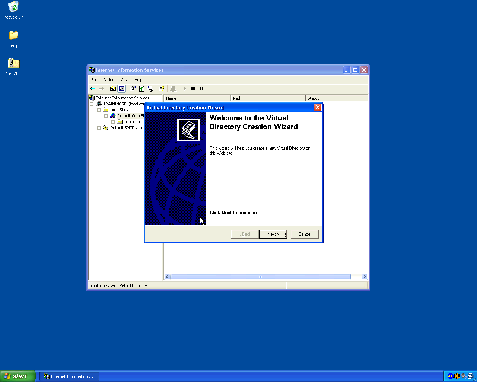Click the Help icon in the toolbar
Viewport: 477px width, 382px height.
point(161,89)
